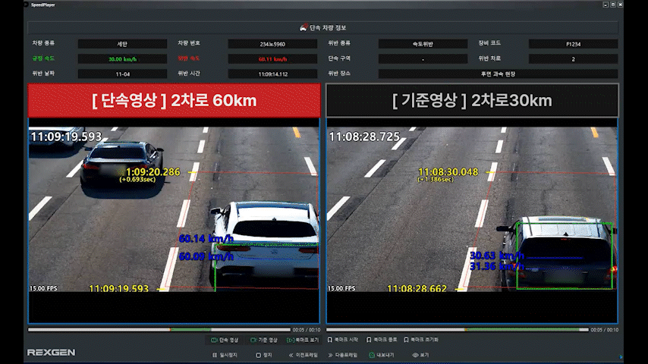
Task: Maximize the SpeedPlayer window
Action: [613, 5]
